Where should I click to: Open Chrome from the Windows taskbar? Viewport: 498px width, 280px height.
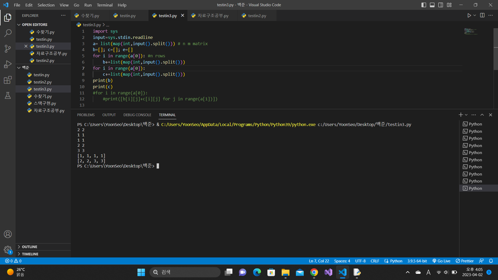click(314, 272)
